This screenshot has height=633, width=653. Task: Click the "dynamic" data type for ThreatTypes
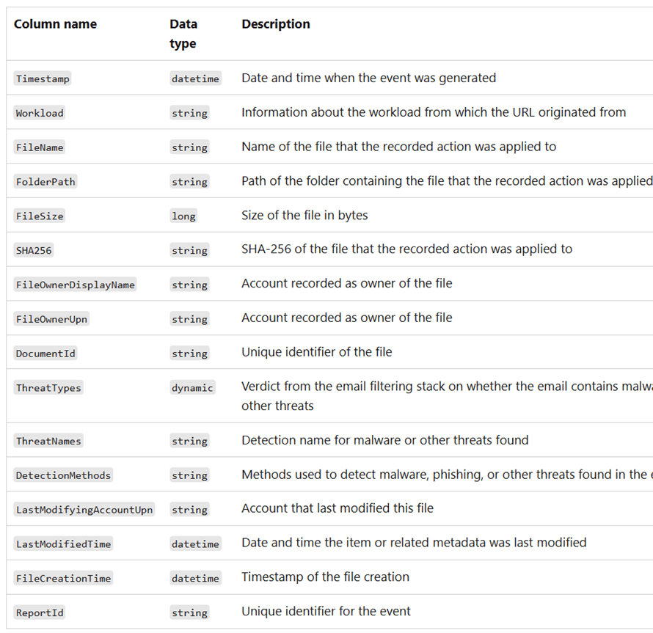[192, 388]
